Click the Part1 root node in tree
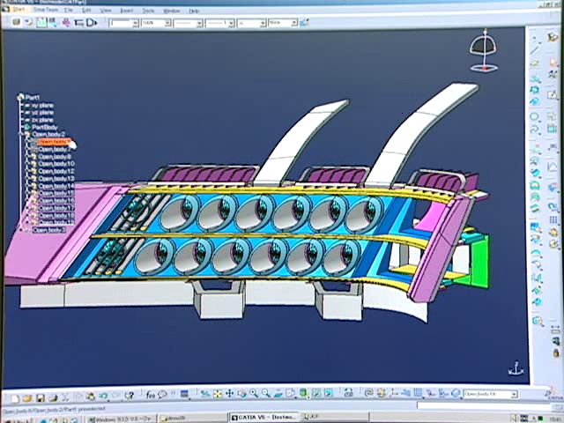This screenshot has height=423, width=564. [32, 97]
